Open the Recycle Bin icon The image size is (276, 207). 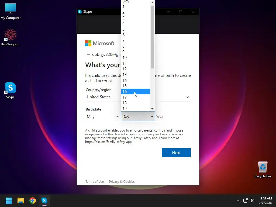tap(263, 169)
